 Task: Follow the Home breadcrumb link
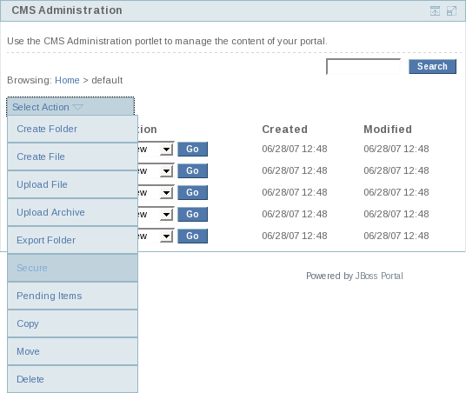[x=67, y=80]
